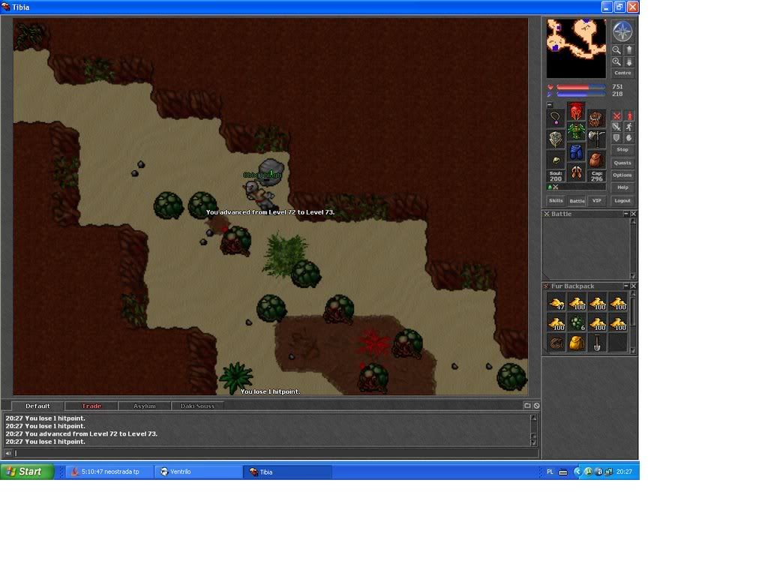Click the taskbar clock showing 20:27

point(624,472)
